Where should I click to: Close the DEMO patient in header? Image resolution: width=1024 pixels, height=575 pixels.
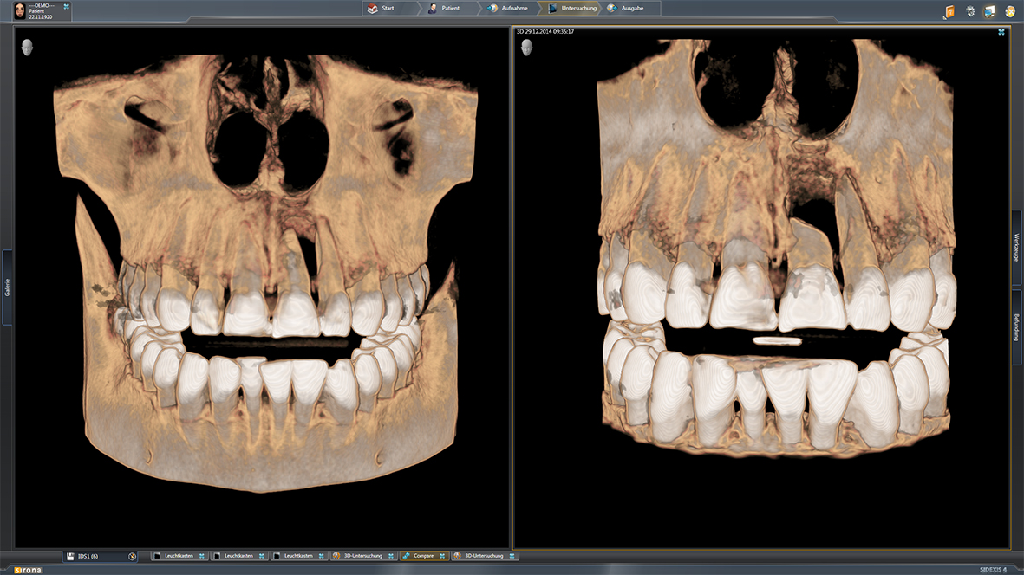[67, 7]
